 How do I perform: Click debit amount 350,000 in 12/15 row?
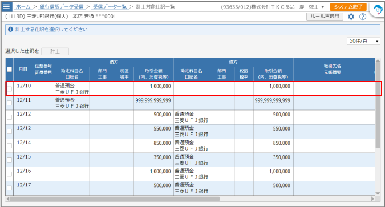click(162, 157)
